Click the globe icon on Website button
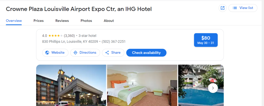This screenshot has height=106, width=264. [x=47, y=52]
